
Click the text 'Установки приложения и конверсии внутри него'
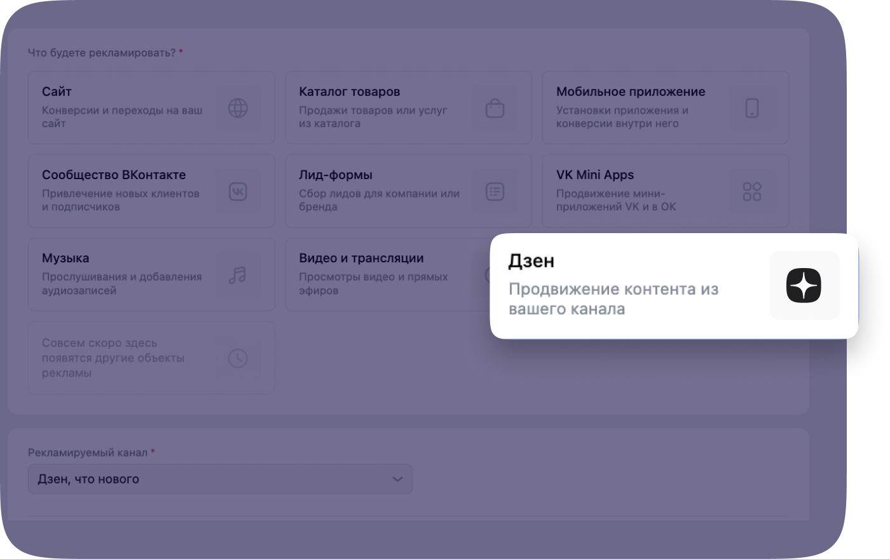pos(622,117)
